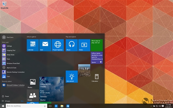Image resolution: width=173 pixels, height=108 pixels.
Task: Open the Scan app
Action: coord(13,76)
